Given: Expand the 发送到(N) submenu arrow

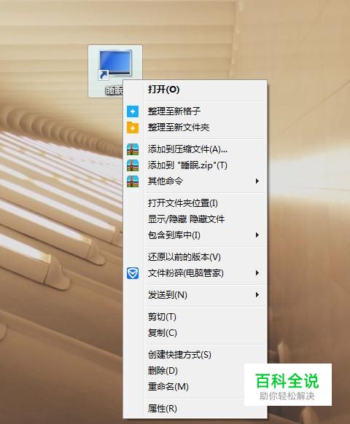Looking at the screenshot, I should click(x=257, y=294).
